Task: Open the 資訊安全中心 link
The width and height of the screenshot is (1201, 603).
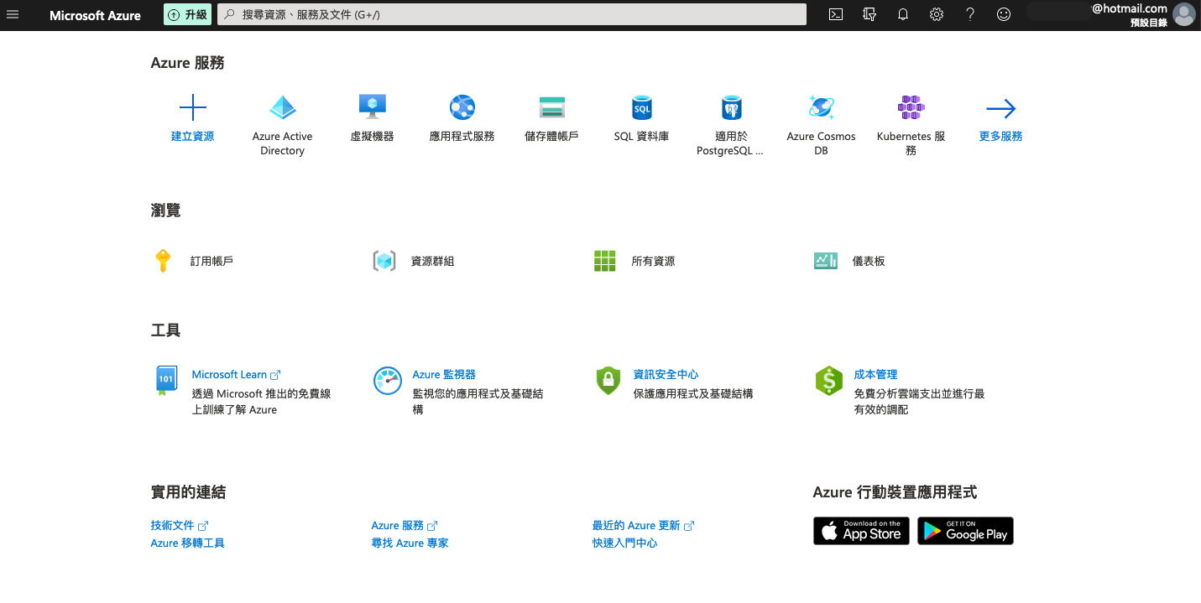Action: (666, 375)
